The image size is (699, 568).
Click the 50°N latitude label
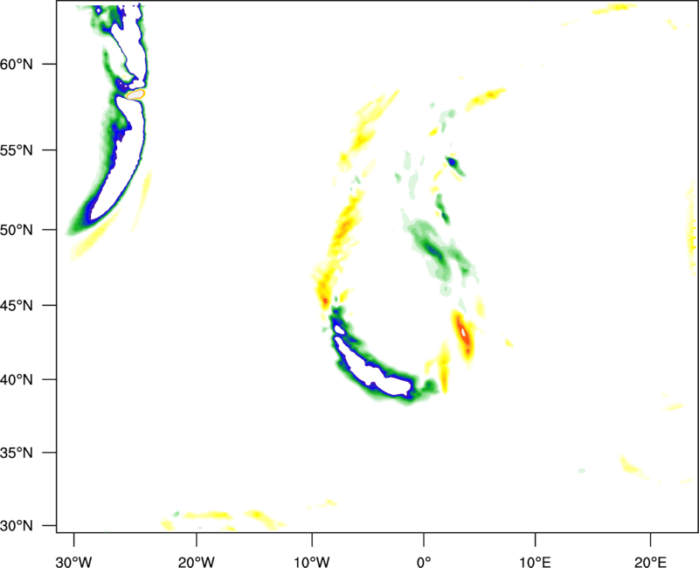17,230
